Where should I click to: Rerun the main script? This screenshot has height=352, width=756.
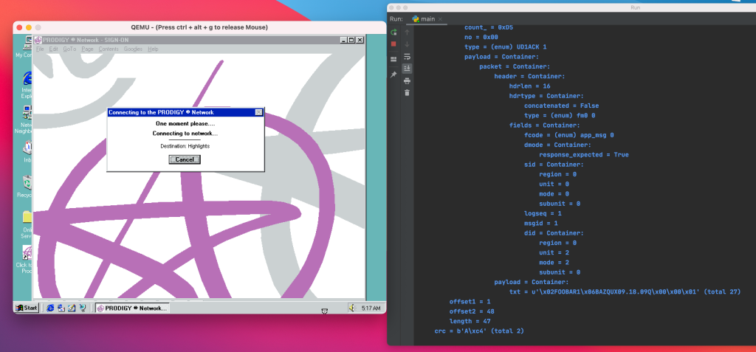394,32
